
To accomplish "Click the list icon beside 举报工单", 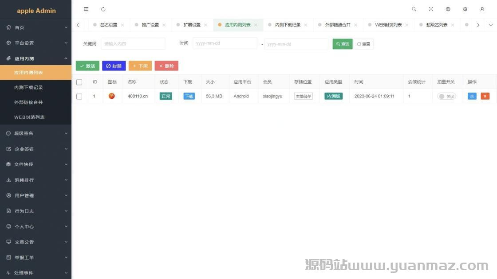I will tap(8, 257).
